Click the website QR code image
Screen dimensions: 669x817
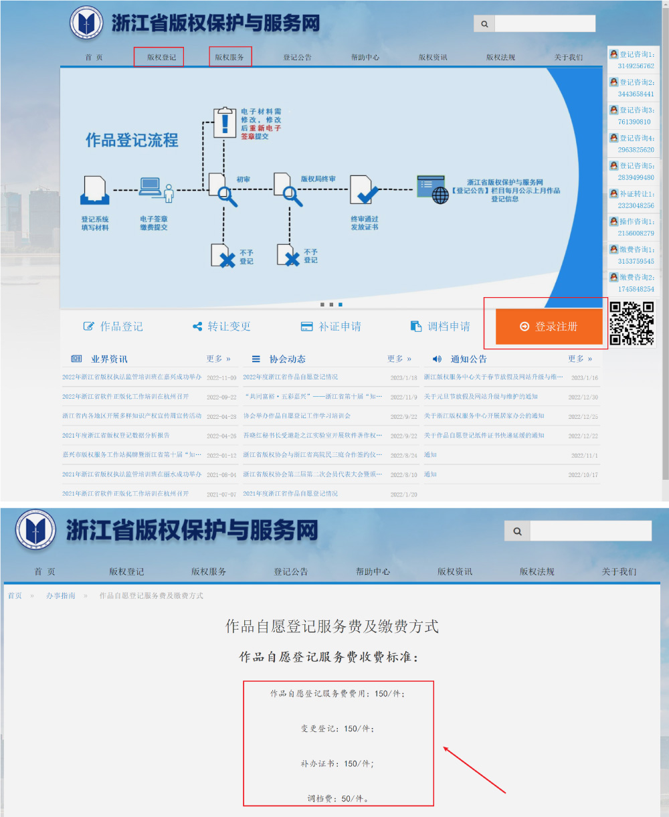[634, 323]
